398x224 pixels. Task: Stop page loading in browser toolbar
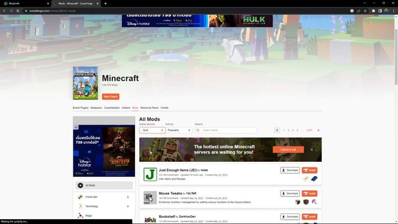(x=18, y=11)
